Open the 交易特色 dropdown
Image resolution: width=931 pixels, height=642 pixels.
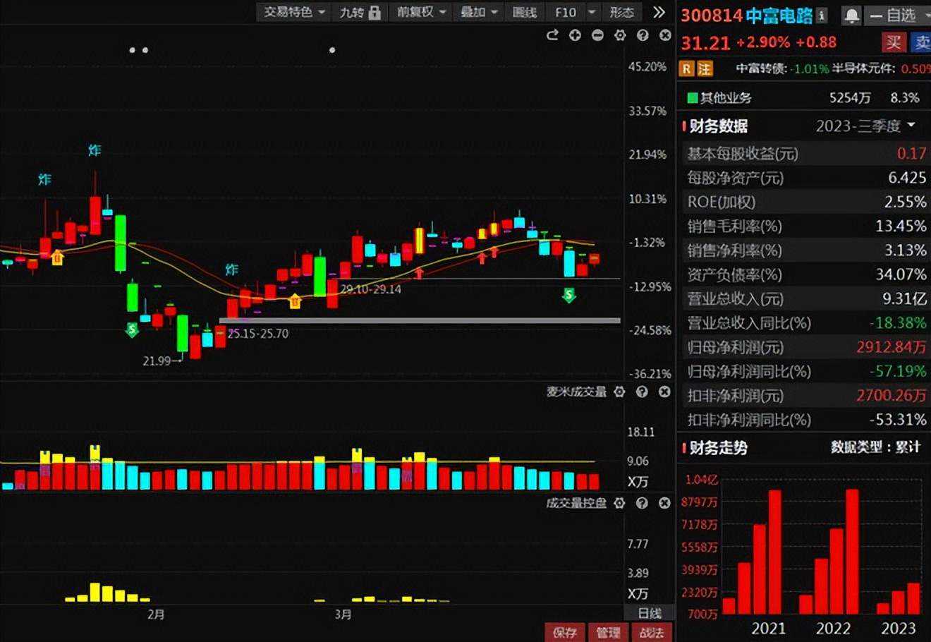click(295, 12)
